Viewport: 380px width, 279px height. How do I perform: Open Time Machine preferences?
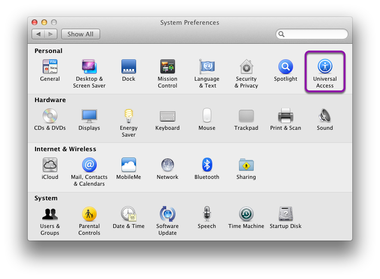point(246,217)
